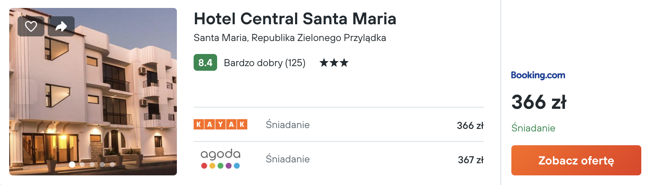648x185 pixels.
Task: Click the share arrow icon on photo
Action: [61, 26]
